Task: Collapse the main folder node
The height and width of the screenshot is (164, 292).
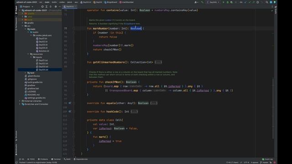Action: pos(26,29)
